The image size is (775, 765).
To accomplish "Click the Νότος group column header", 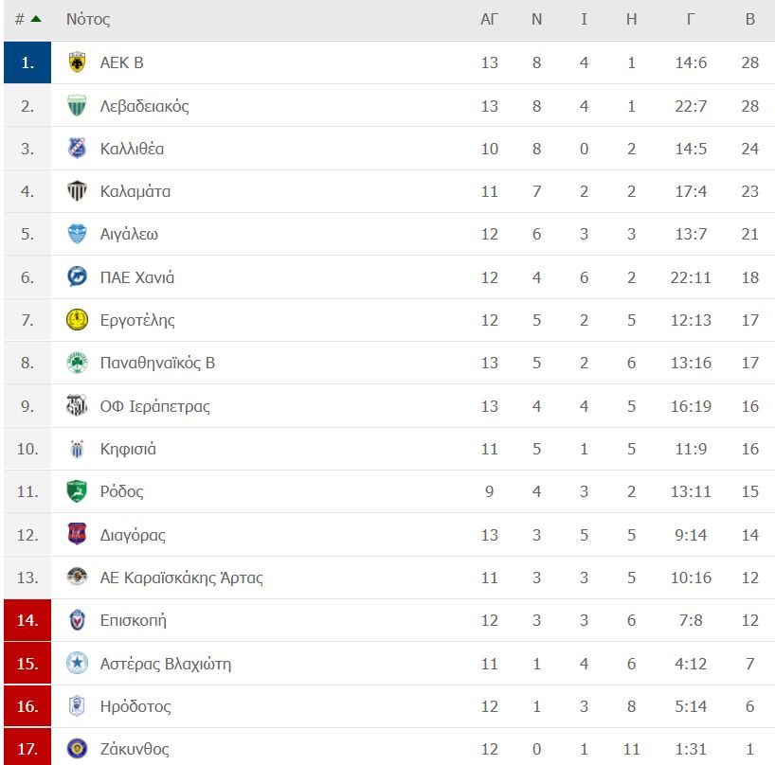I will coord(88,19).
